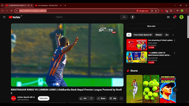Start voice search with microphone icon
The width and height of the screenshot is (189, 106).
tap(133, 17)
